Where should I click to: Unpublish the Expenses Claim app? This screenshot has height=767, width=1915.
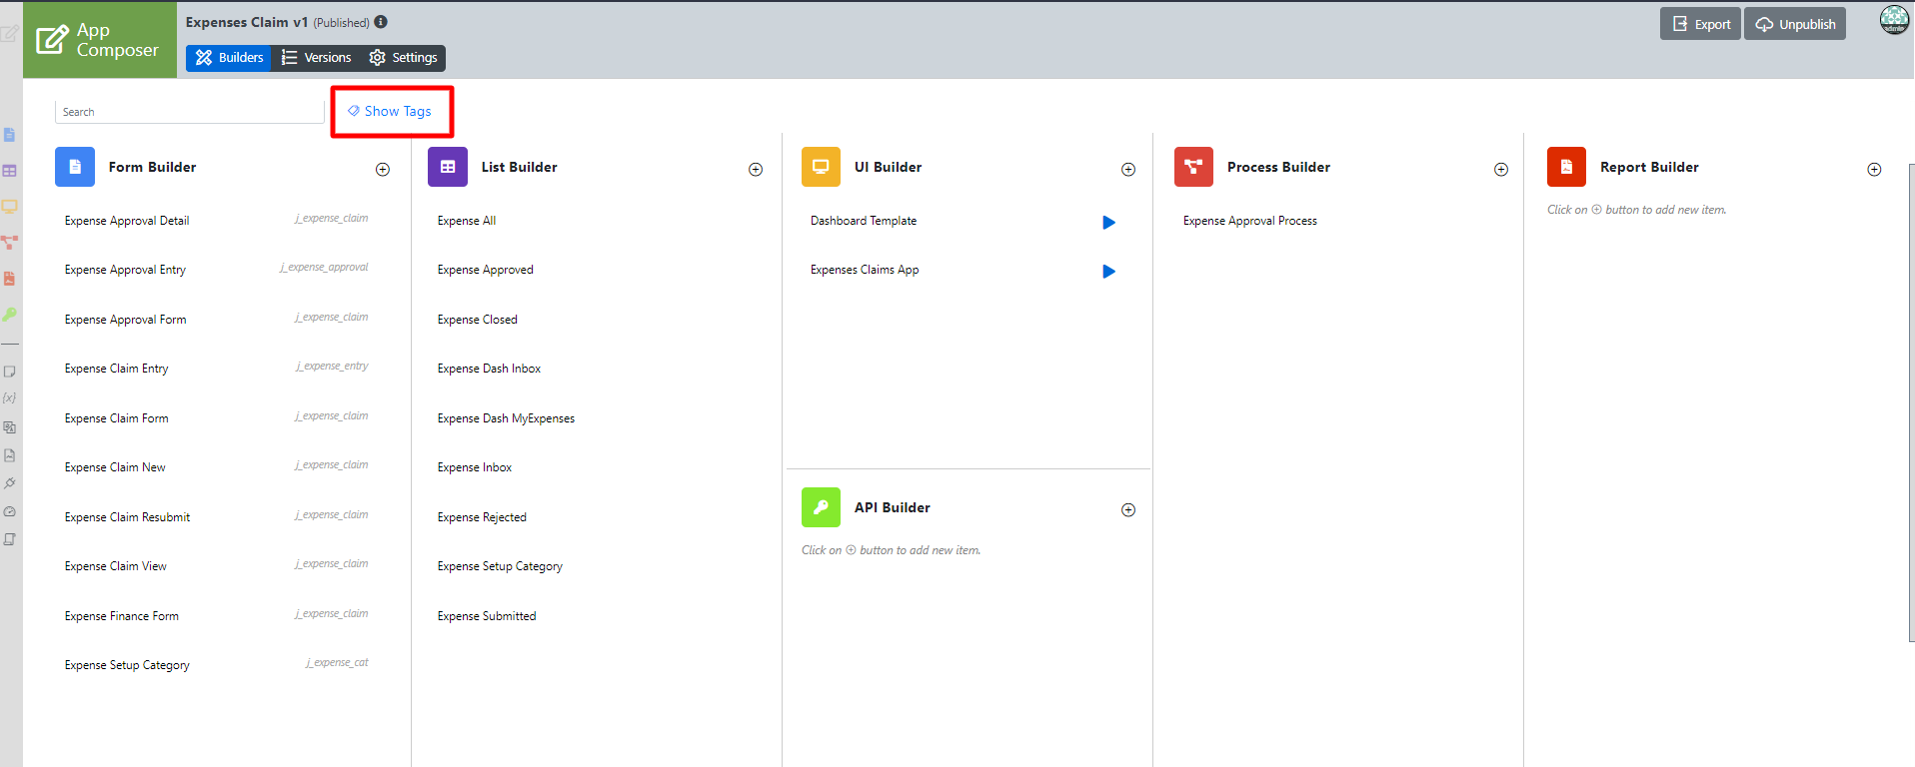pos(1795,24)
